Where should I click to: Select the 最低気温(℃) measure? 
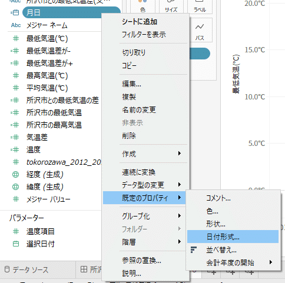click(x=47, y=38)
